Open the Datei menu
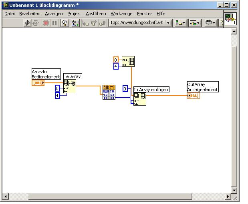The height and width of the screenshot is (204, 248). [10, 14]
